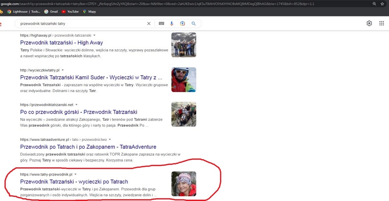
Task: Expand options arrow next to przewodniktatrzanski.net URL
Action: coord(77,105)
